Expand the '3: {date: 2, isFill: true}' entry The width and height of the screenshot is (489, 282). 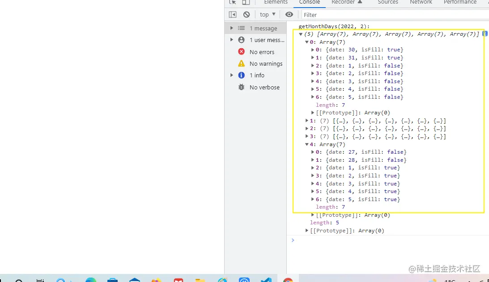pyautogui.click(x=312, y=176)
